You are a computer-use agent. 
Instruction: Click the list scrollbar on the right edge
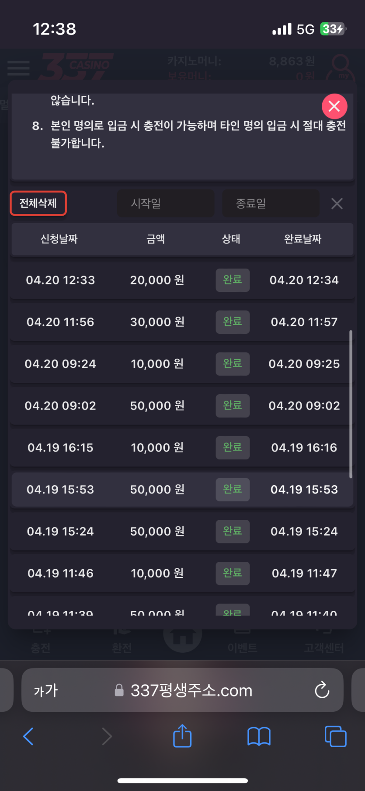(351, 404)
